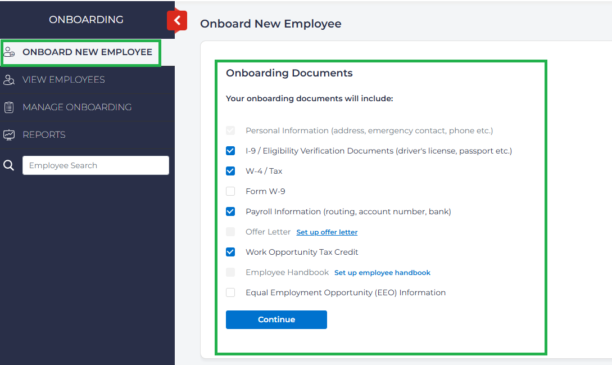Click the Onboard New Employee sidebar icon
This screenshot has width=612, height=365.
tap(9, 52)
